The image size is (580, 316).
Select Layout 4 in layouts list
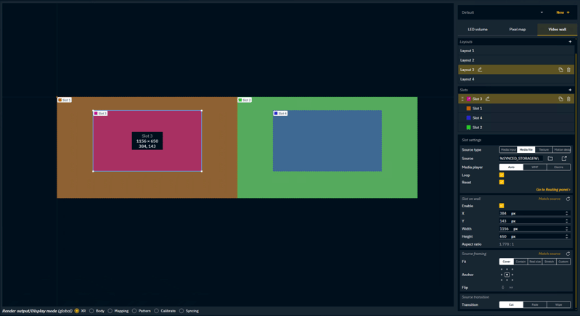pyautogui.click(x=516, y=79)
